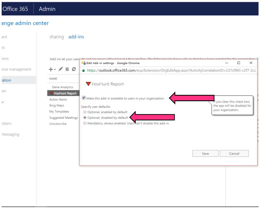Select Delve Analytics in the add-ins list

pos(63,87)
